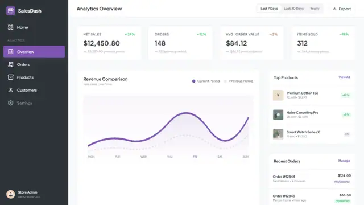
Task: Click the Store Admin name
Action: point(28,192)
